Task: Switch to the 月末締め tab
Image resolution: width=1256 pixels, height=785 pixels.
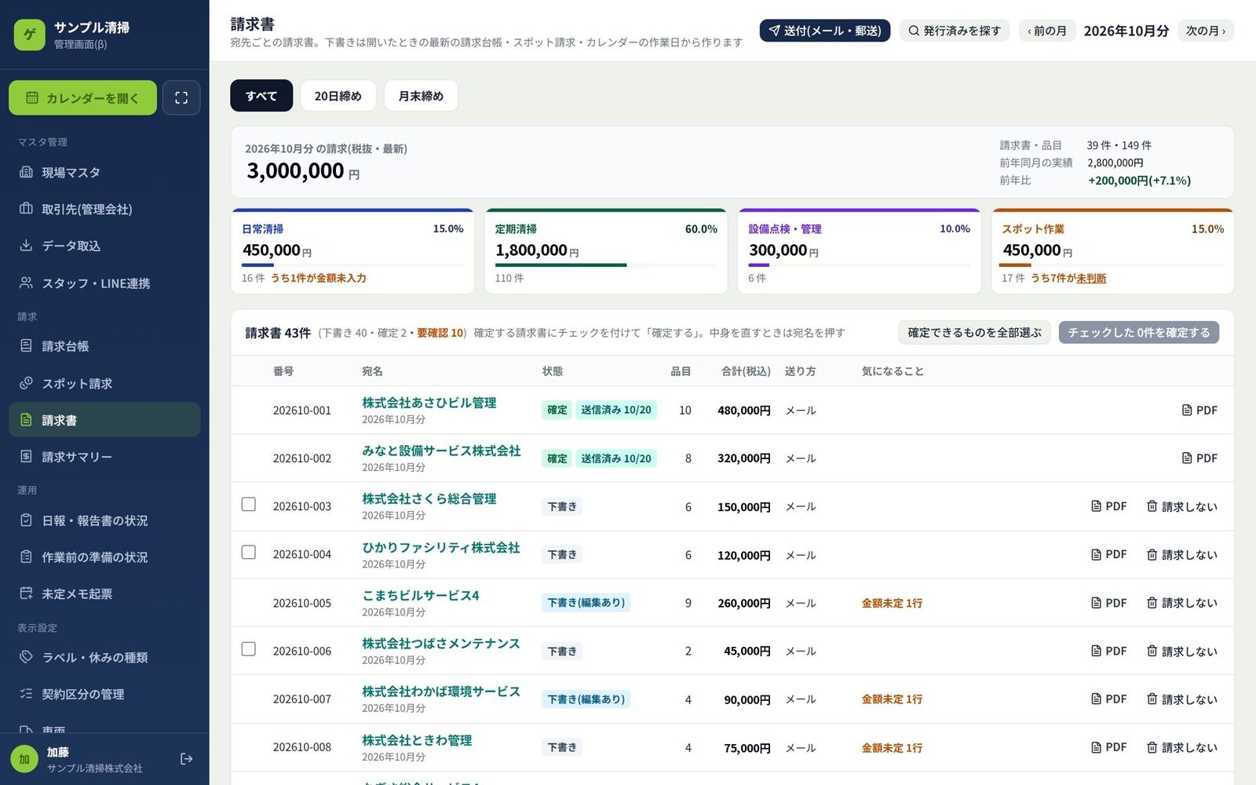Action: tap(421, 96)
